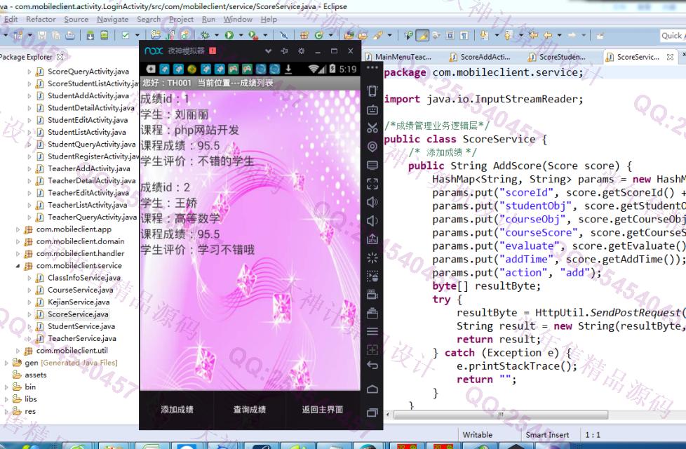
Task: Open the Source menu
Action: tap(76, 19)
